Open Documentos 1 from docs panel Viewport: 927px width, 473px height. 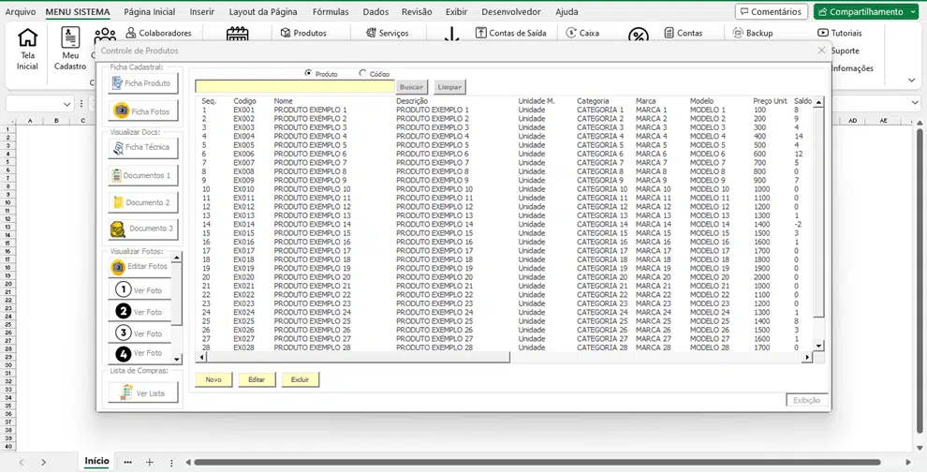142,175
